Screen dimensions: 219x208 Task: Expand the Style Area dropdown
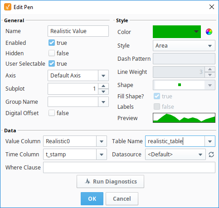[x=184, y=46]
